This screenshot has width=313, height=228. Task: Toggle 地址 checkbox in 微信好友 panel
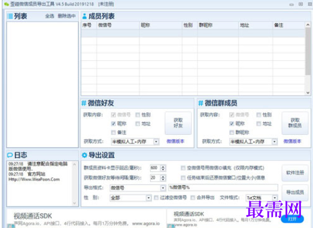(x=138, y=124)
